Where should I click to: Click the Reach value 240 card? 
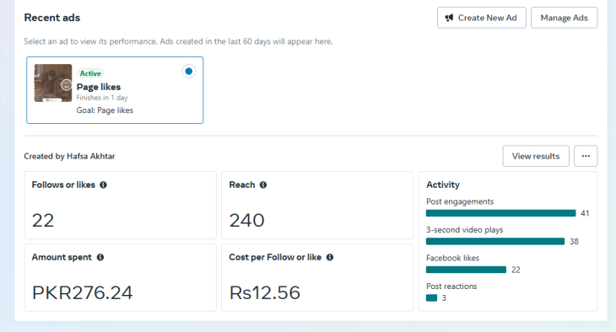pyautogui.click(x=317, y=206)
